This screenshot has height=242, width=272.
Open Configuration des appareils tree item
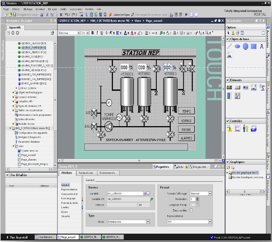[33, 133]
